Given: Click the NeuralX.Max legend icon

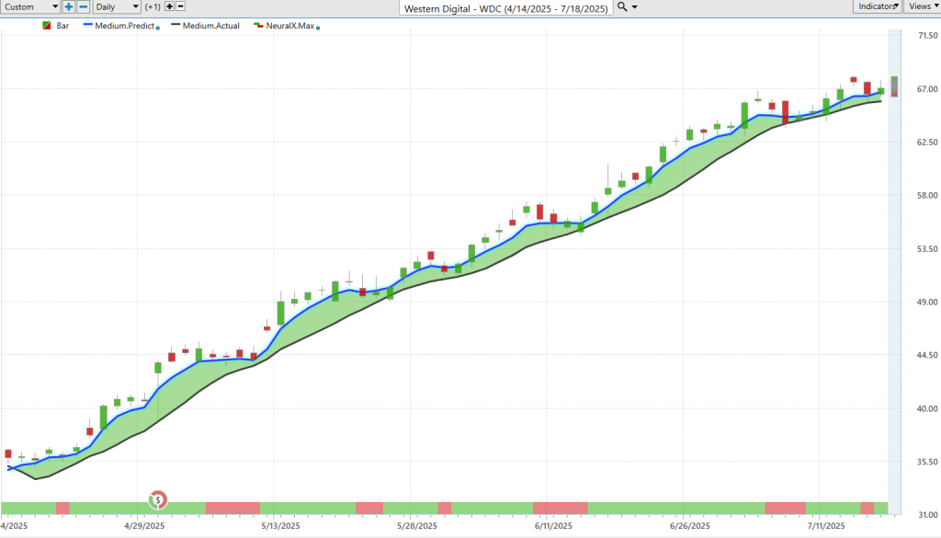Looking at the screenshot, I should point(258,26).
